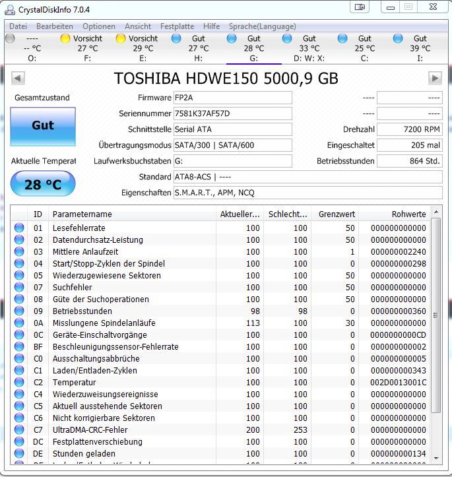
Task: Click the Übertragungsmodus field
Action: 233,145
